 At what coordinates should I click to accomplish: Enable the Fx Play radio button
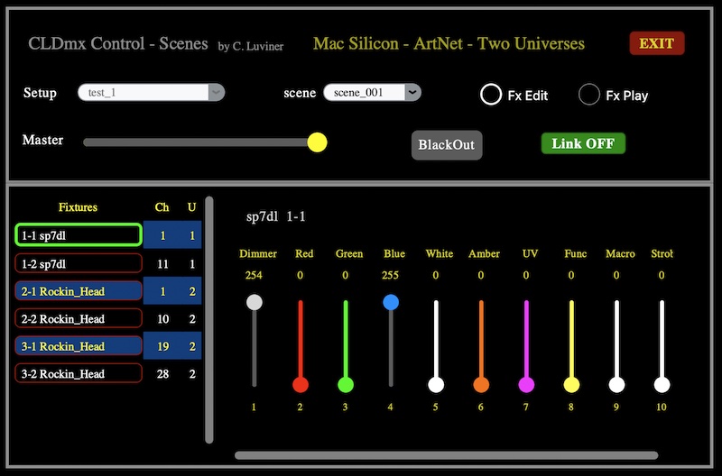coord(589,95)
